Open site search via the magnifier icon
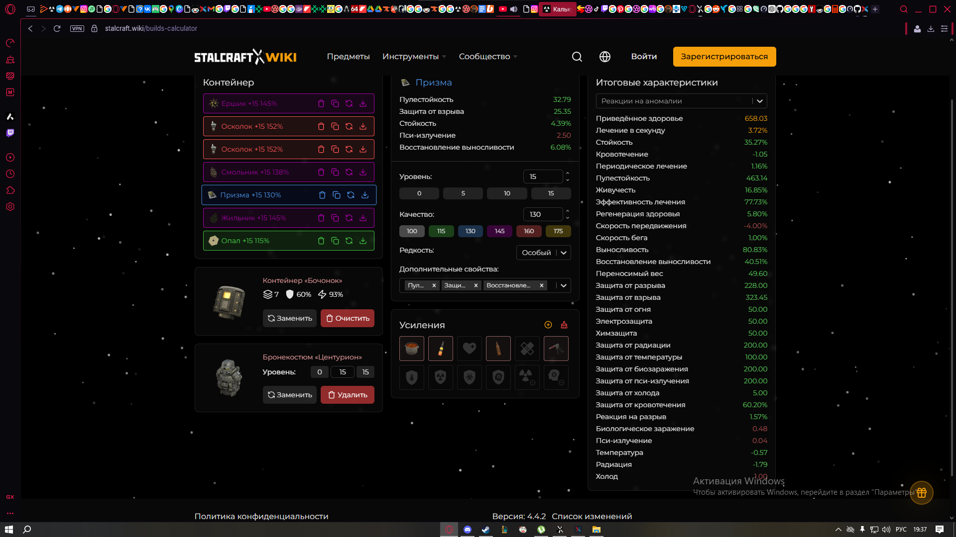Image resolution: width=956 pixels, height=537 pixels. click(577, 57)
